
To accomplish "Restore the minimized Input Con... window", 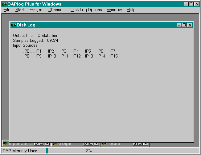I will tap(36, 144).
